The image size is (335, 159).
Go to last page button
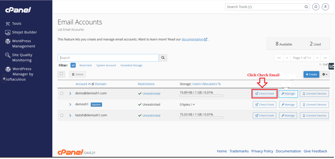325,58
